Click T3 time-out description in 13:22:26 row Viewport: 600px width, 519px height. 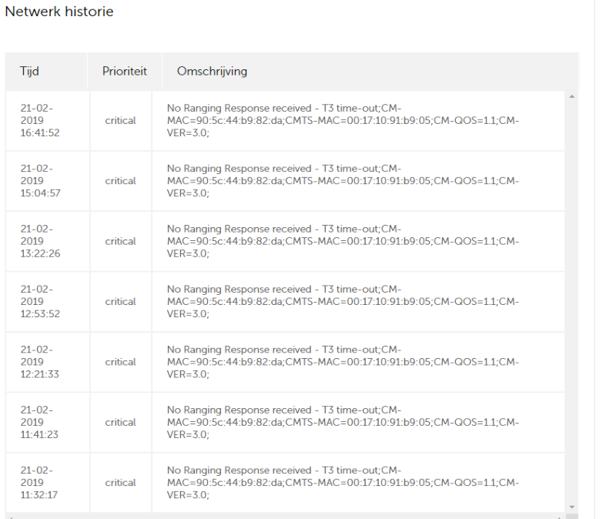[343, 241]
